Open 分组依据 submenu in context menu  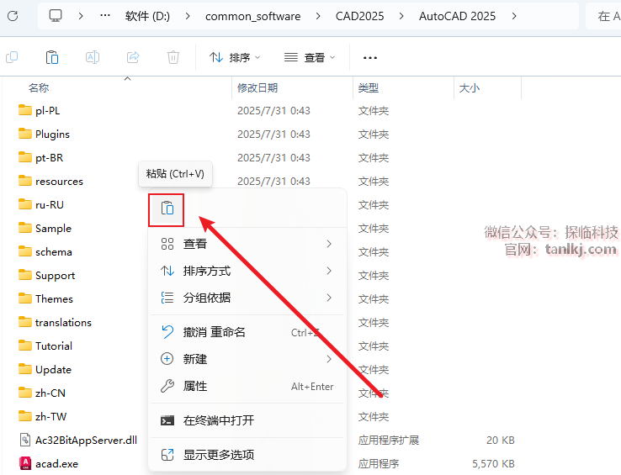point(247,298)
